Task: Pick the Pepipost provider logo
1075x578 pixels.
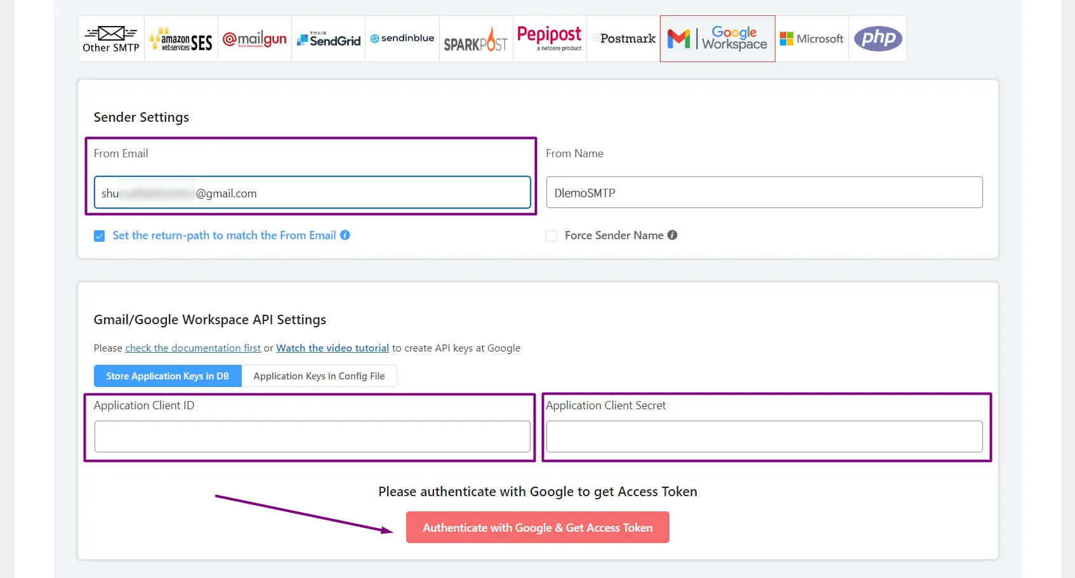Action: pyautogui.click(x=550, y=39)
